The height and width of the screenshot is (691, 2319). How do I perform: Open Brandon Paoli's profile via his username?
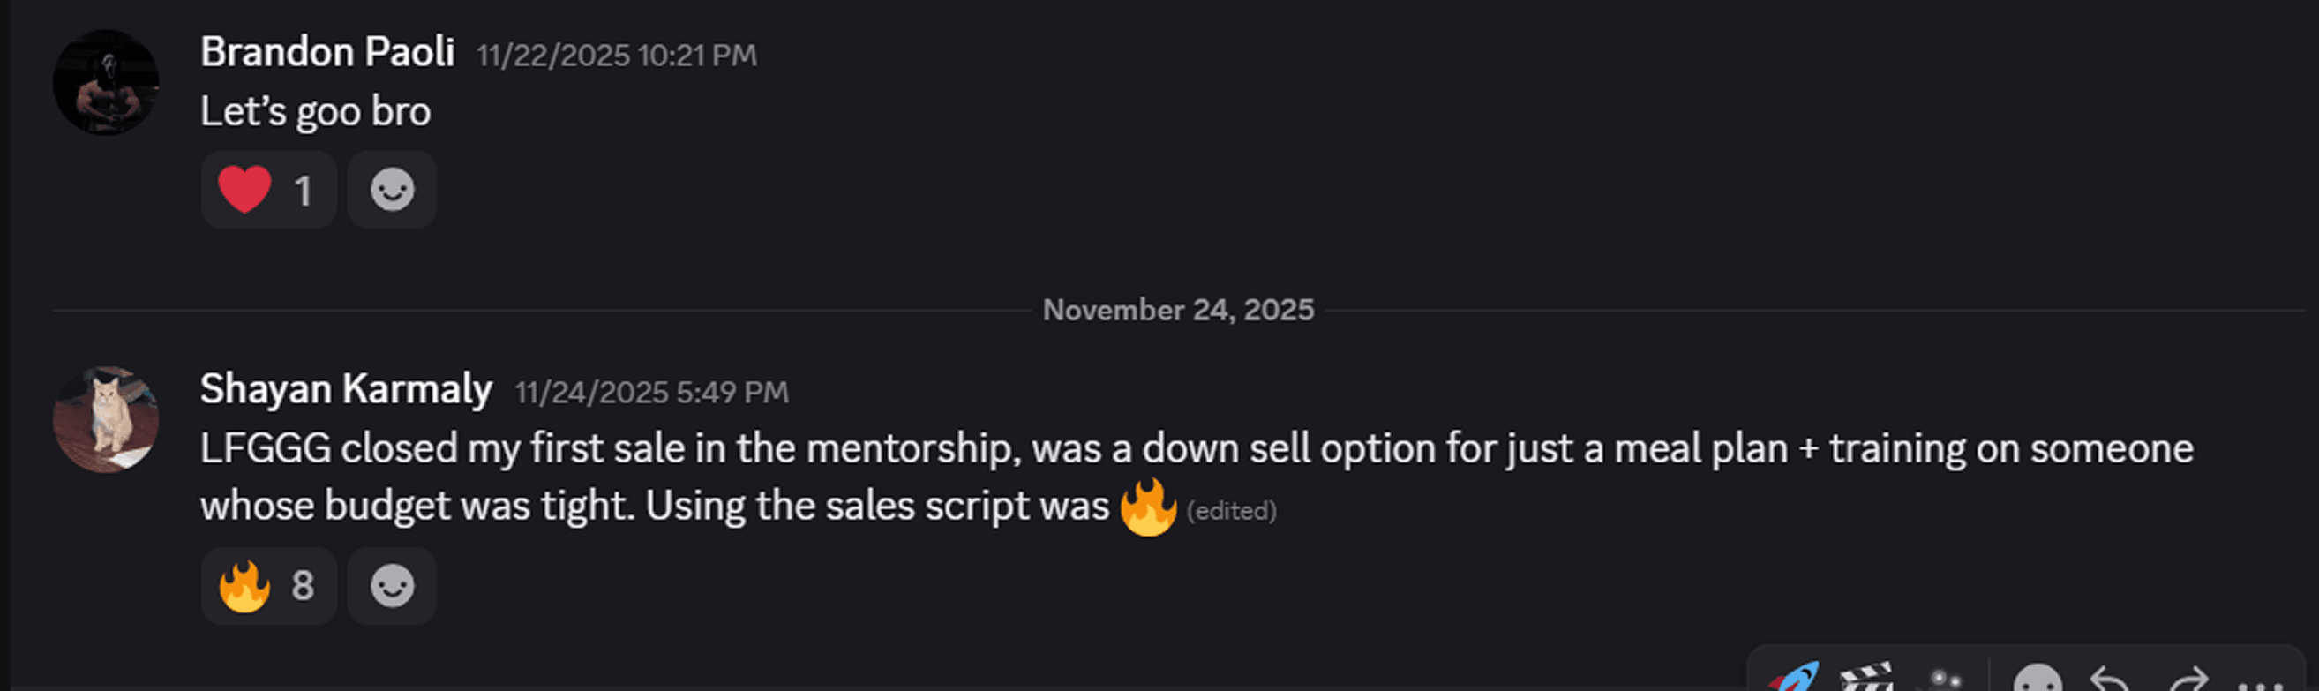tap(327, 51)
